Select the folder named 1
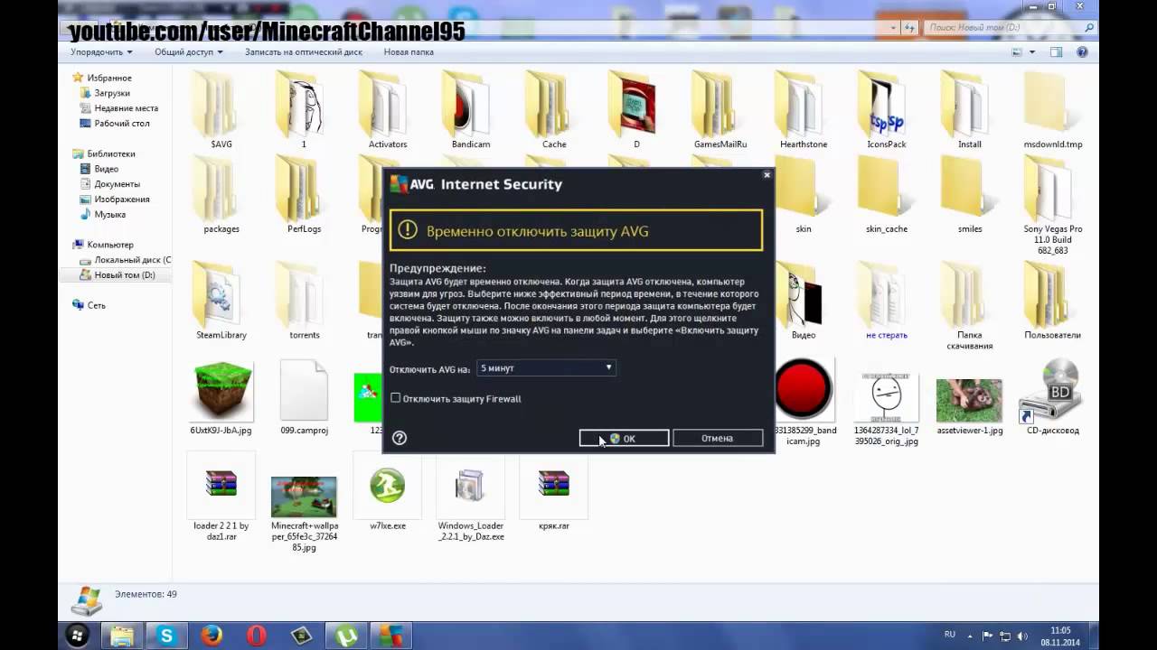The height and width of the screenshot is (650, 1157). [304, 110]
